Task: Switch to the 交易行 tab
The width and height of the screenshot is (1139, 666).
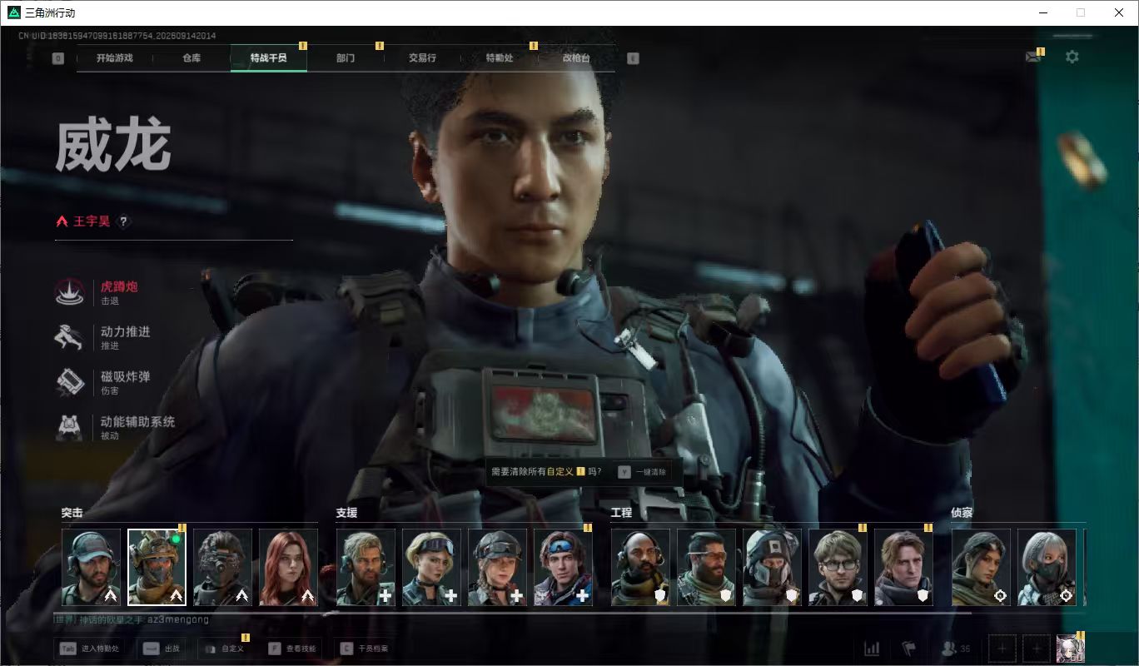Action: tap(422, 58)
